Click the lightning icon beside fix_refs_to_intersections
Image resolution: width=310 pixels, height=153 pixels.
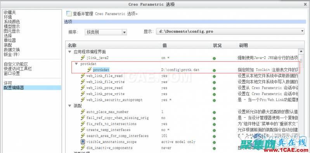(x=83, y=124)
